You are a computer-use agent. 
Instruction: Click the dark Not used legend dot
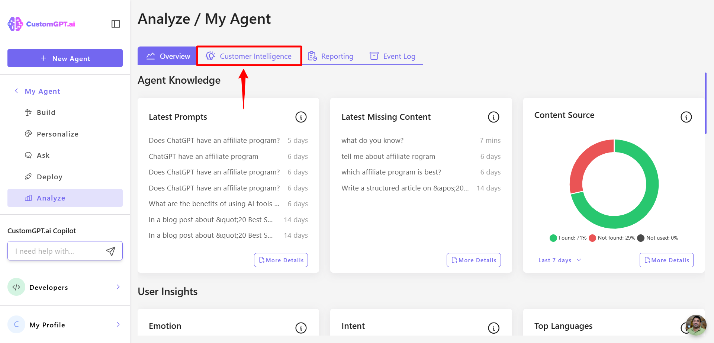pos(641,238)
